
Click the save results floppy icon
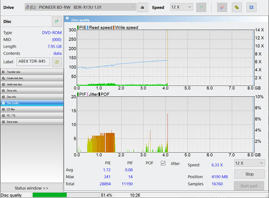[x=251, y=7]
